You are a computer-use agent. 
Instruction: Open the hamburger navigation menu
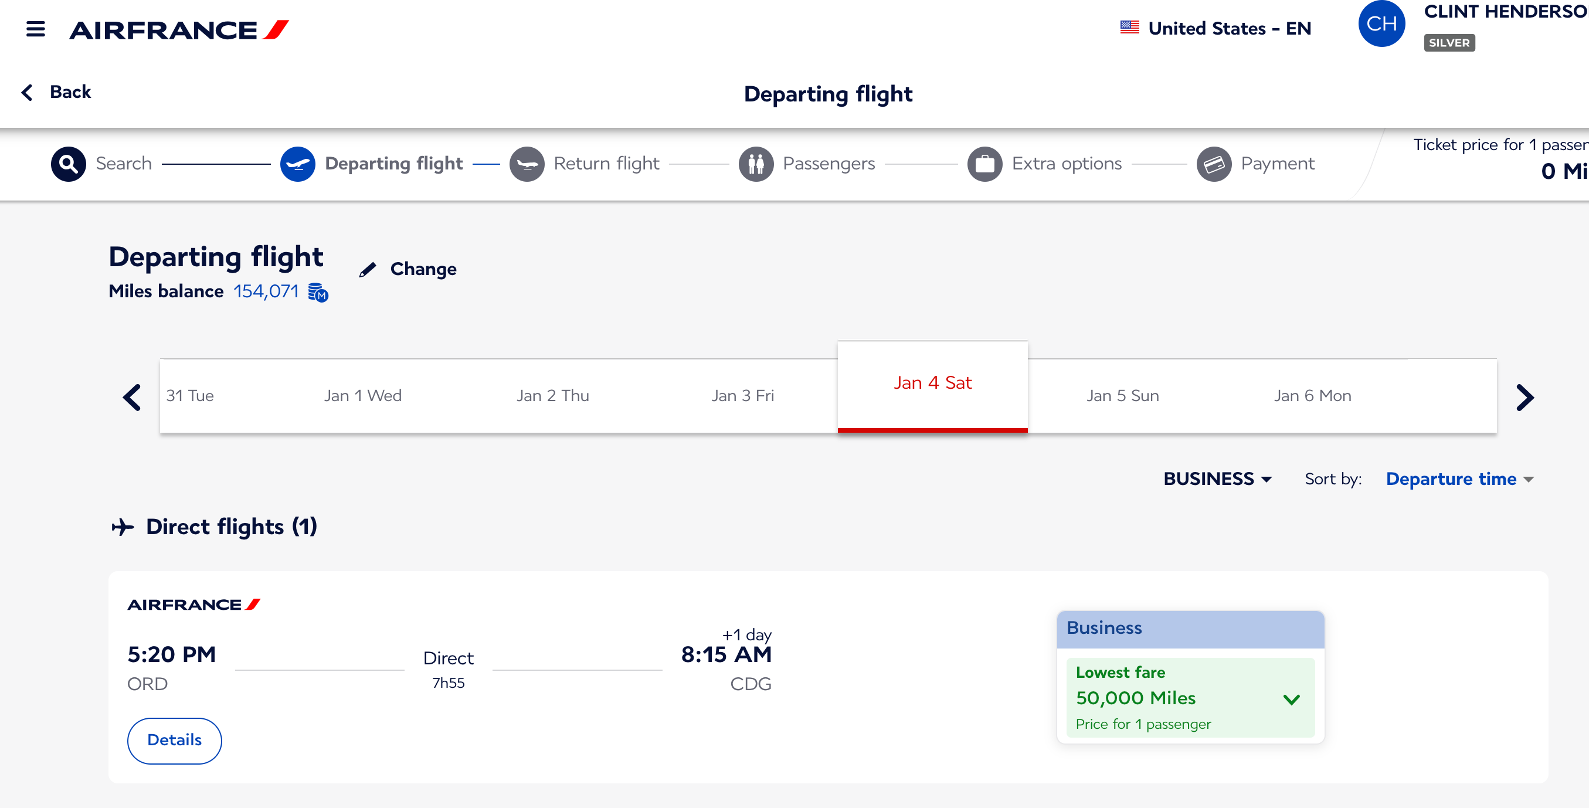pos(35,28)
